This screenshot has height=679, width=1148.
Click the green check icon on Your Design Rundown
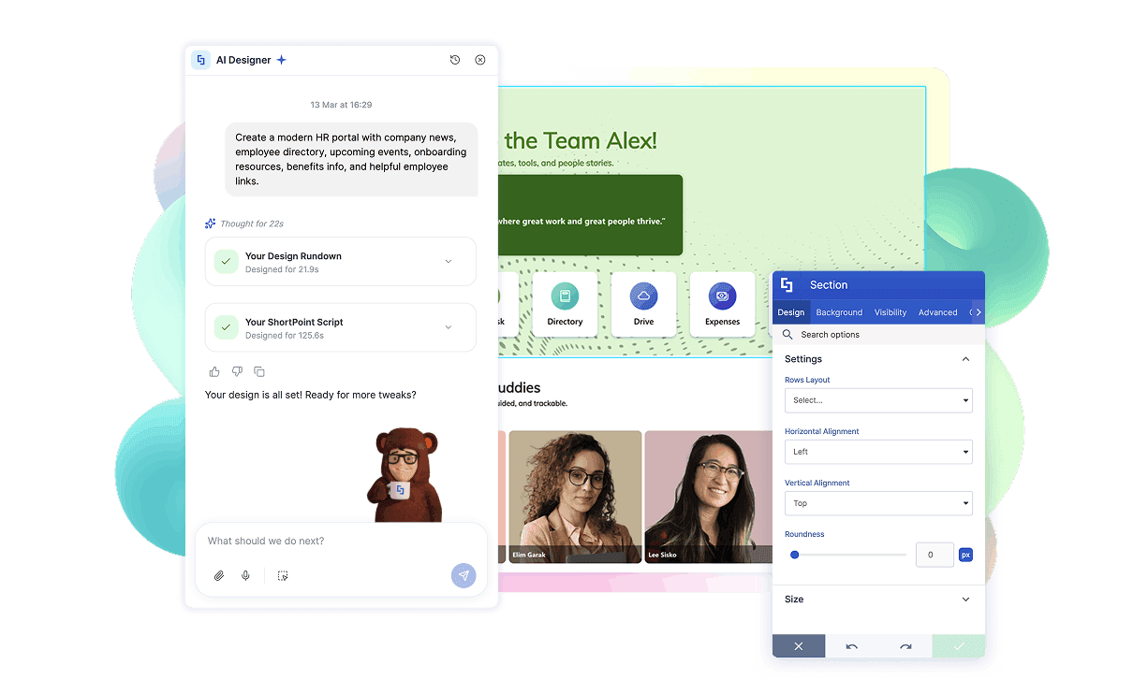(226, 262)
